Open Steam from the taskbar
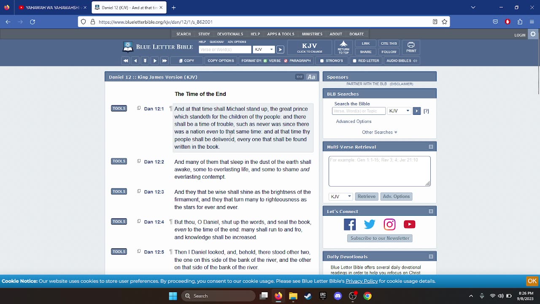Viewport: 540px width, 304px height. pyautogui.click(x=308, y=296)
